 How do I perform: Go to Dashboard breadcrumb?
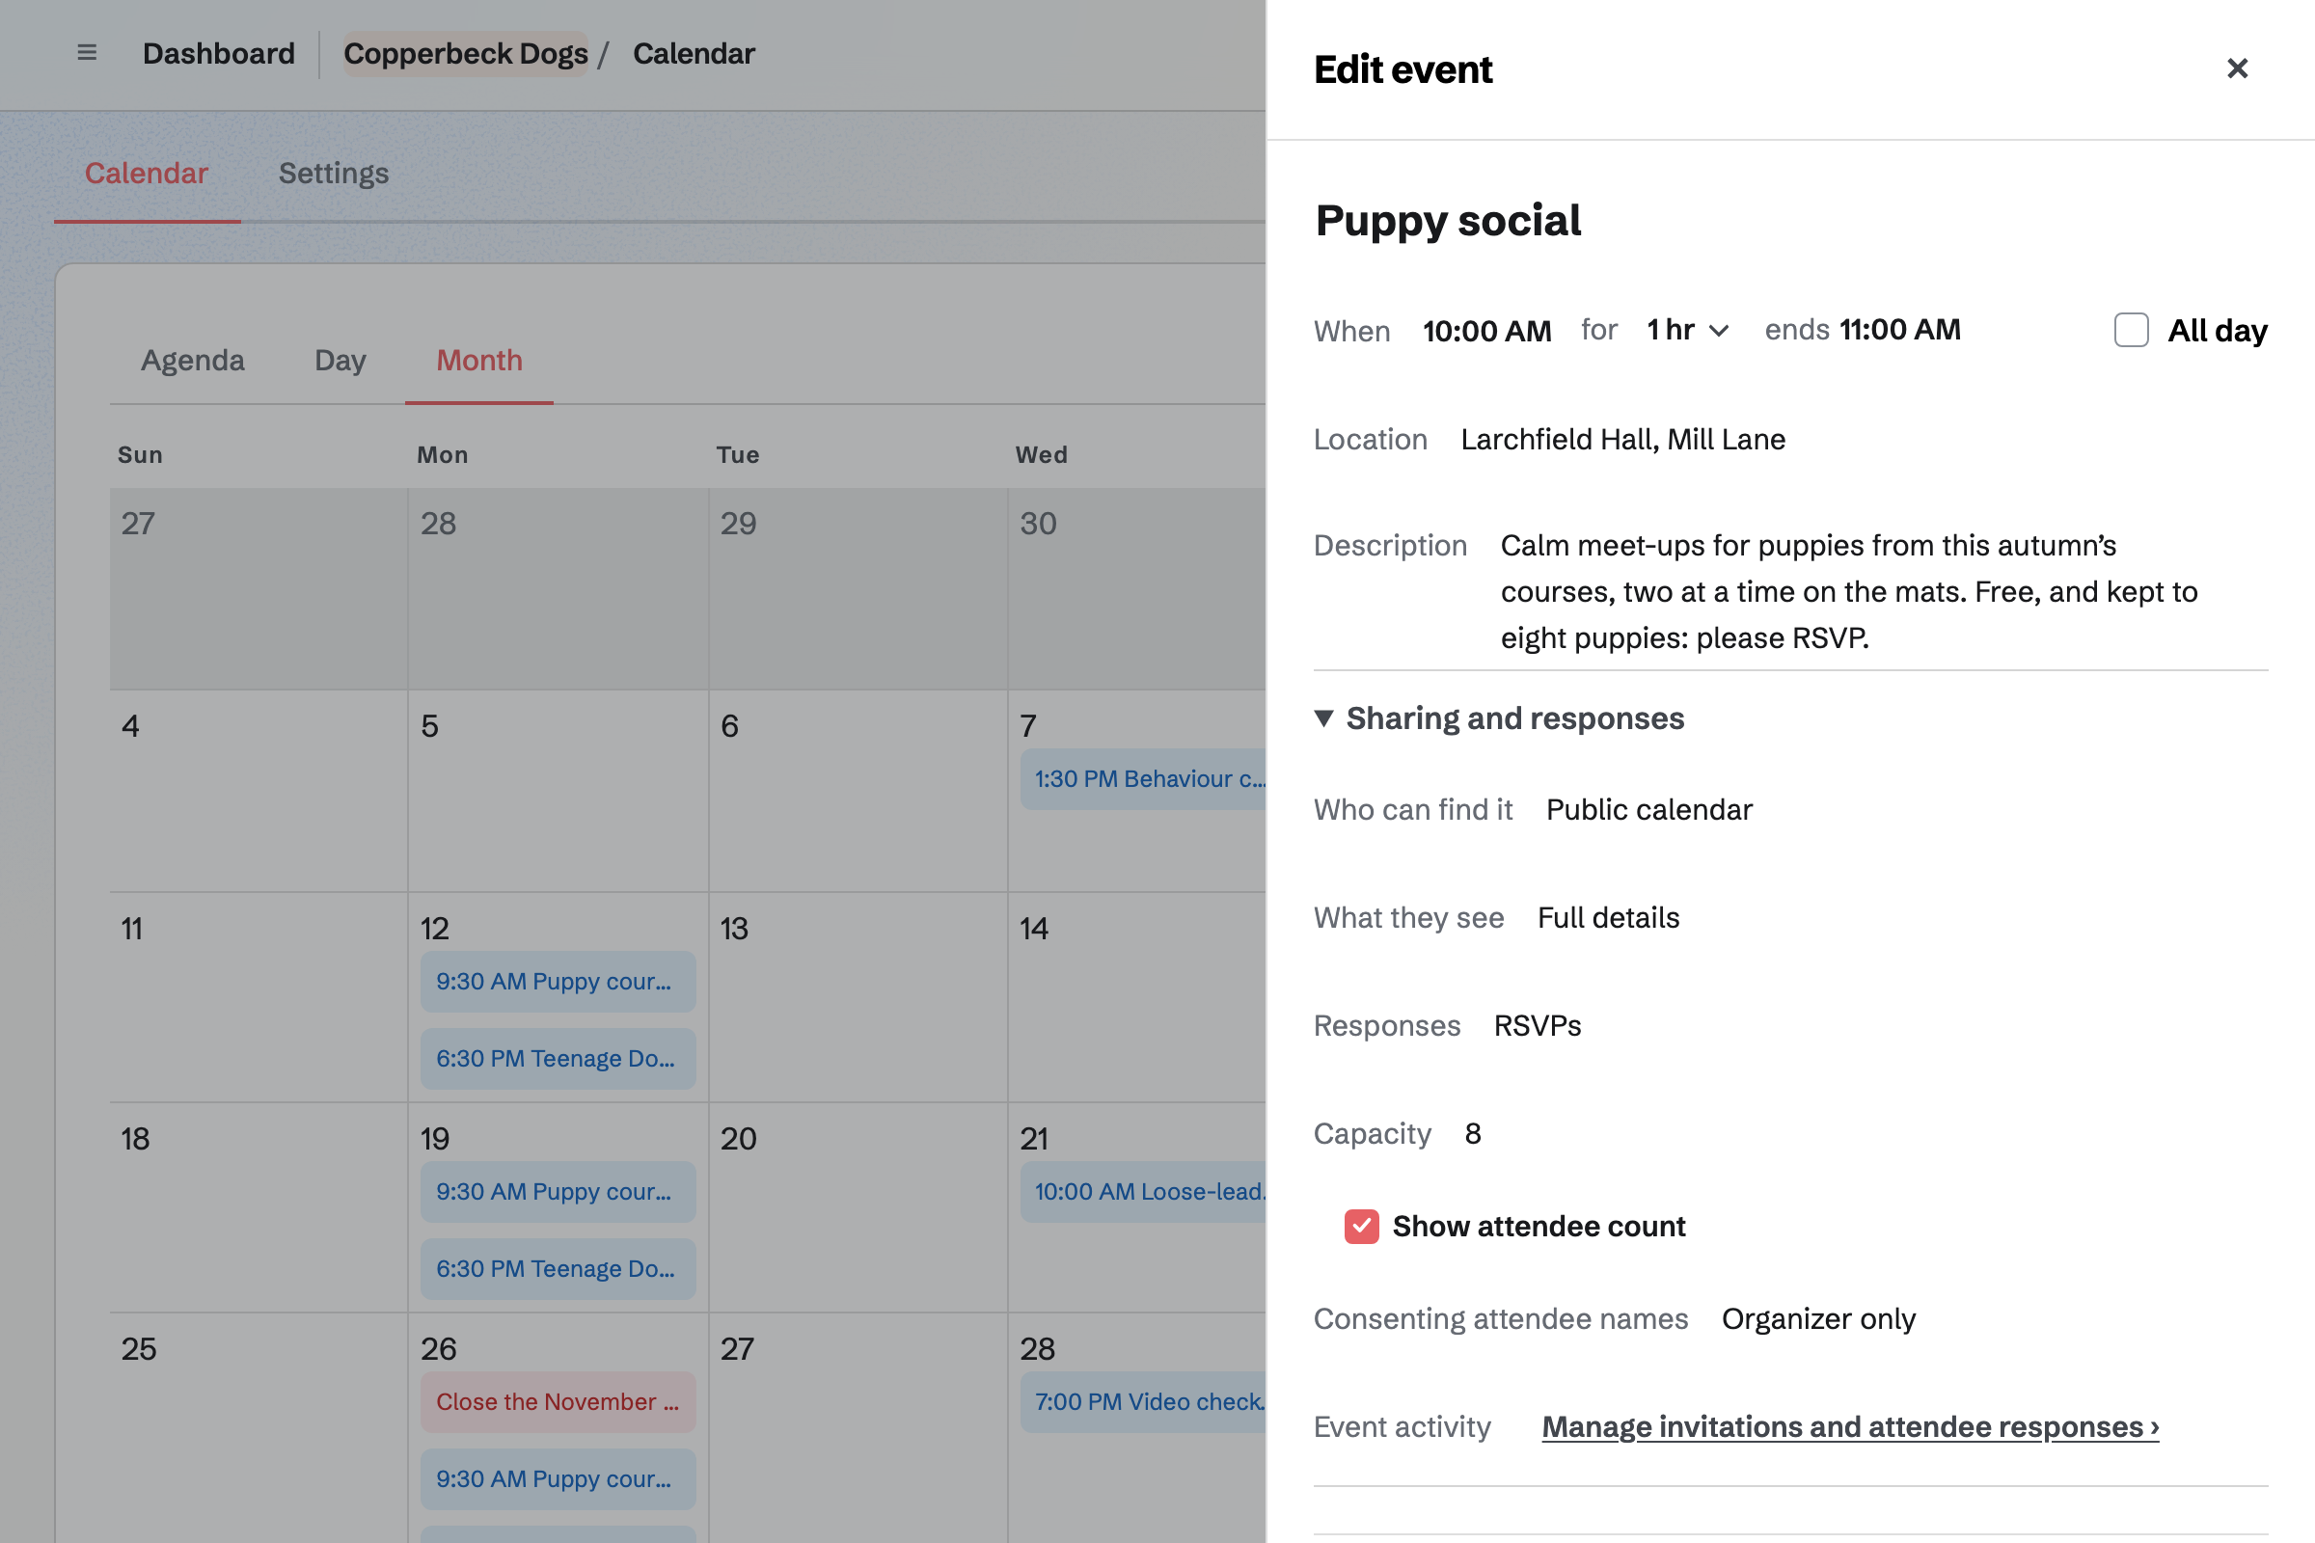[219, 53]
